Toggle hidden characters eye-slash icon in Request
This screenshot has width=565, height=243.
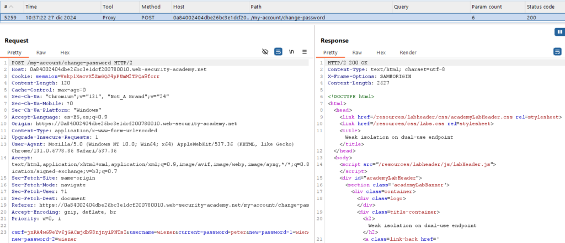265,52
